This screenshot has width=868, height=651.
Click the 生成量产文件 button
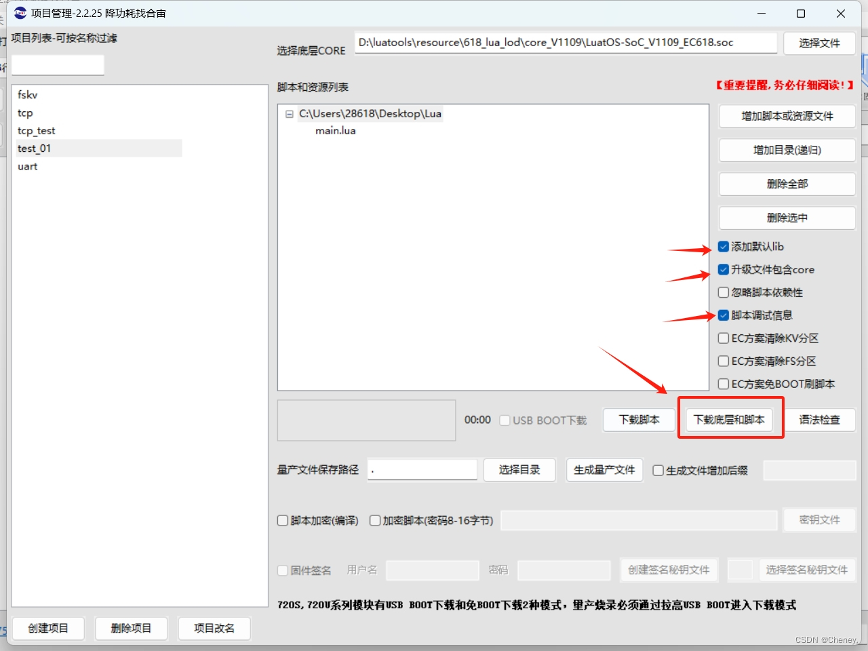(x=604, y=470)
